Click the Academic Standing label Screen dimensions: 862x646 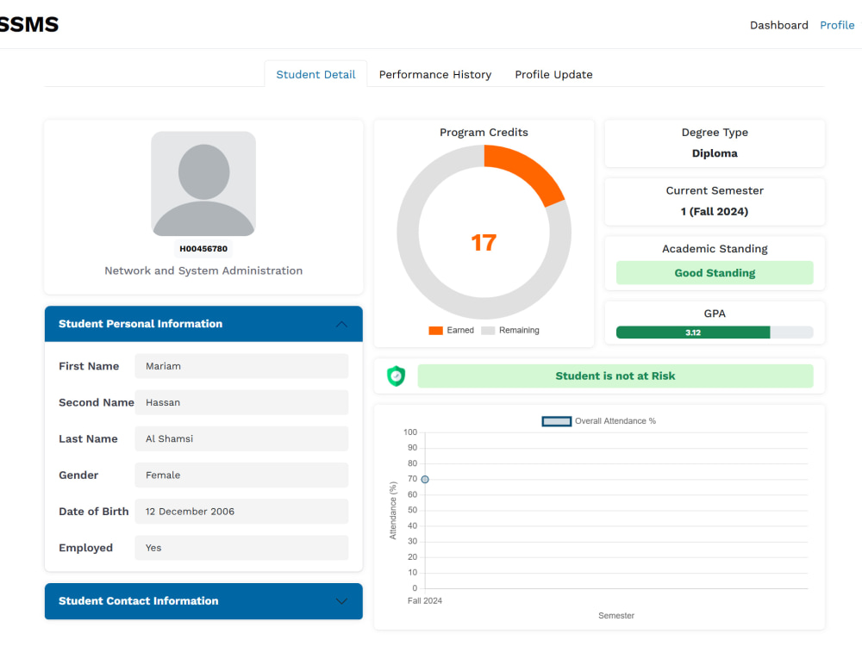pyautogui.click(x=715, y=249)
